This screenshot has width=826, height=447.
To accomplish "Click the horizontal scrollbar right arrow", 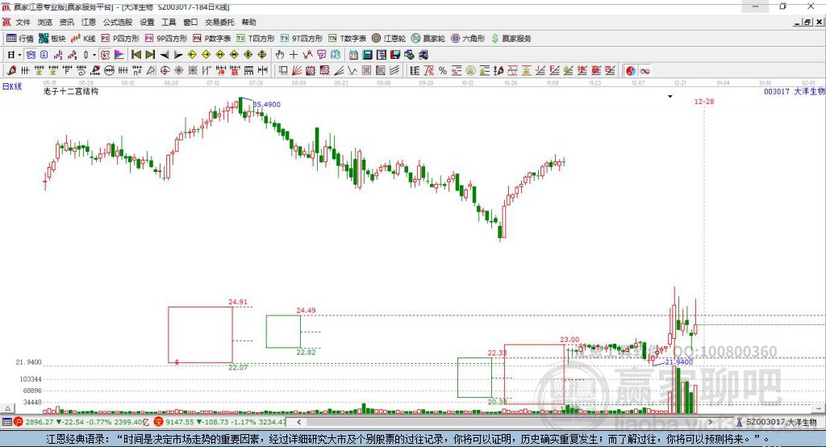I will pos(710,422).
